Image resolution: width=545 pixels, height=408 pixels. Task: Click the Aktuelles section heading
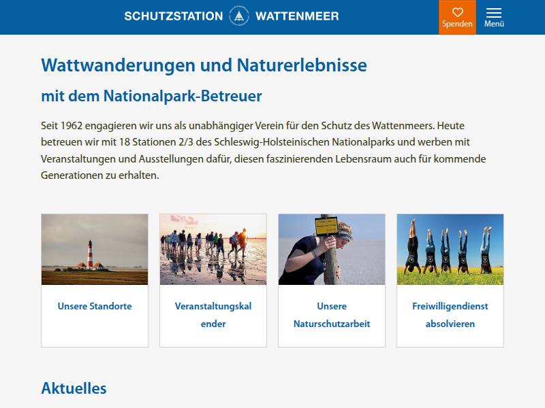tap(74, 388)
